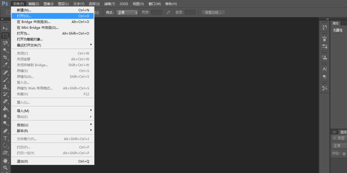
Task: Open the 样式 style dropdown
Action: [127, 12]
